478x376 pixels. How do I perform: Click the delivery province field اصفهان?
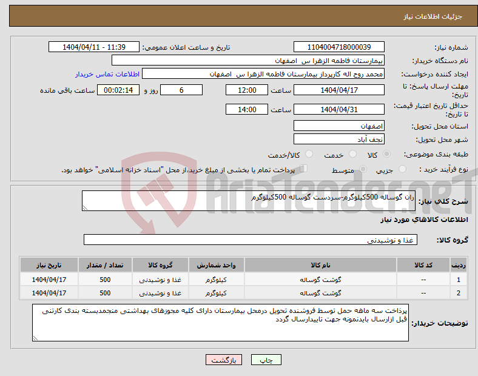[338, 126]
